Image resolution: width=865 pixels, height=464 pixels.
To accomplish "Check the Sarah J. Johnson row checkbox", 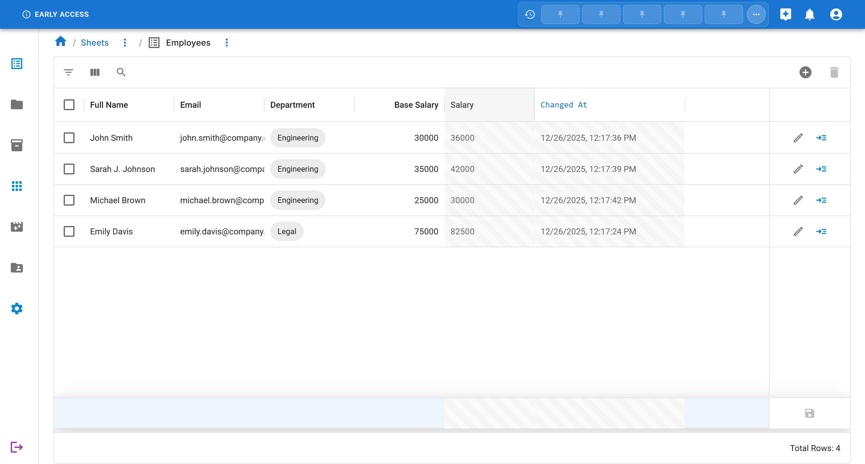I will click(x=69, y=169).
